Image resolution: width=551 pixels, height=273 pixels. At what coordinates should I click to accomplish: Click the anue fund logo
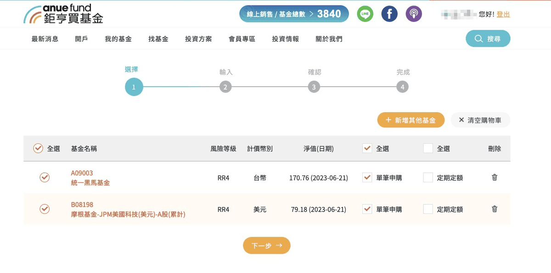tap(64, 14)
